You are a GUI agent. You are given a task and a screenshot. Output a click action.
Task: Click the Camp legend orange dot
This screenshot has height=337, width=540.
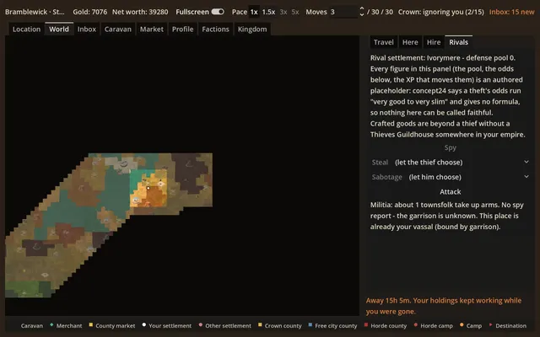462,324
